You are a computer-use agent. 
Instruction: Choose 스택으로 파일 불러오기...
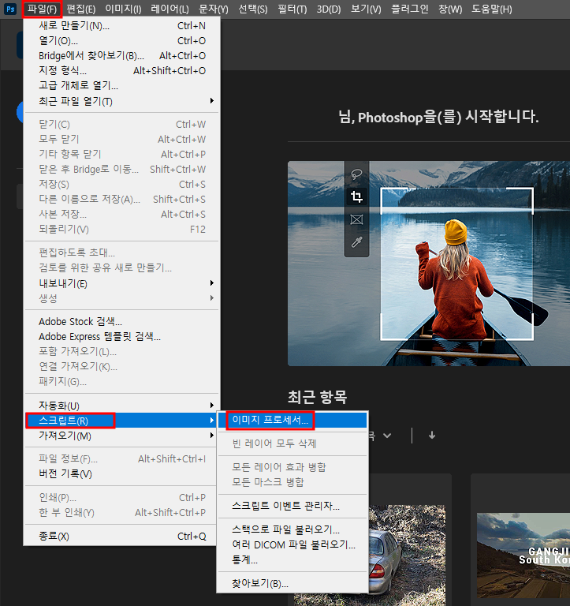coord(292,529)
